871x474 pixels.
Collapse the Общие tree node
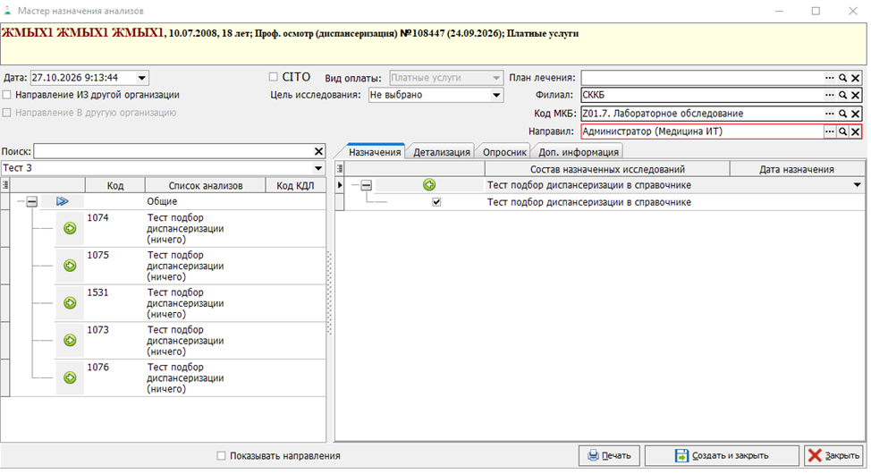(x=32, y=201)
